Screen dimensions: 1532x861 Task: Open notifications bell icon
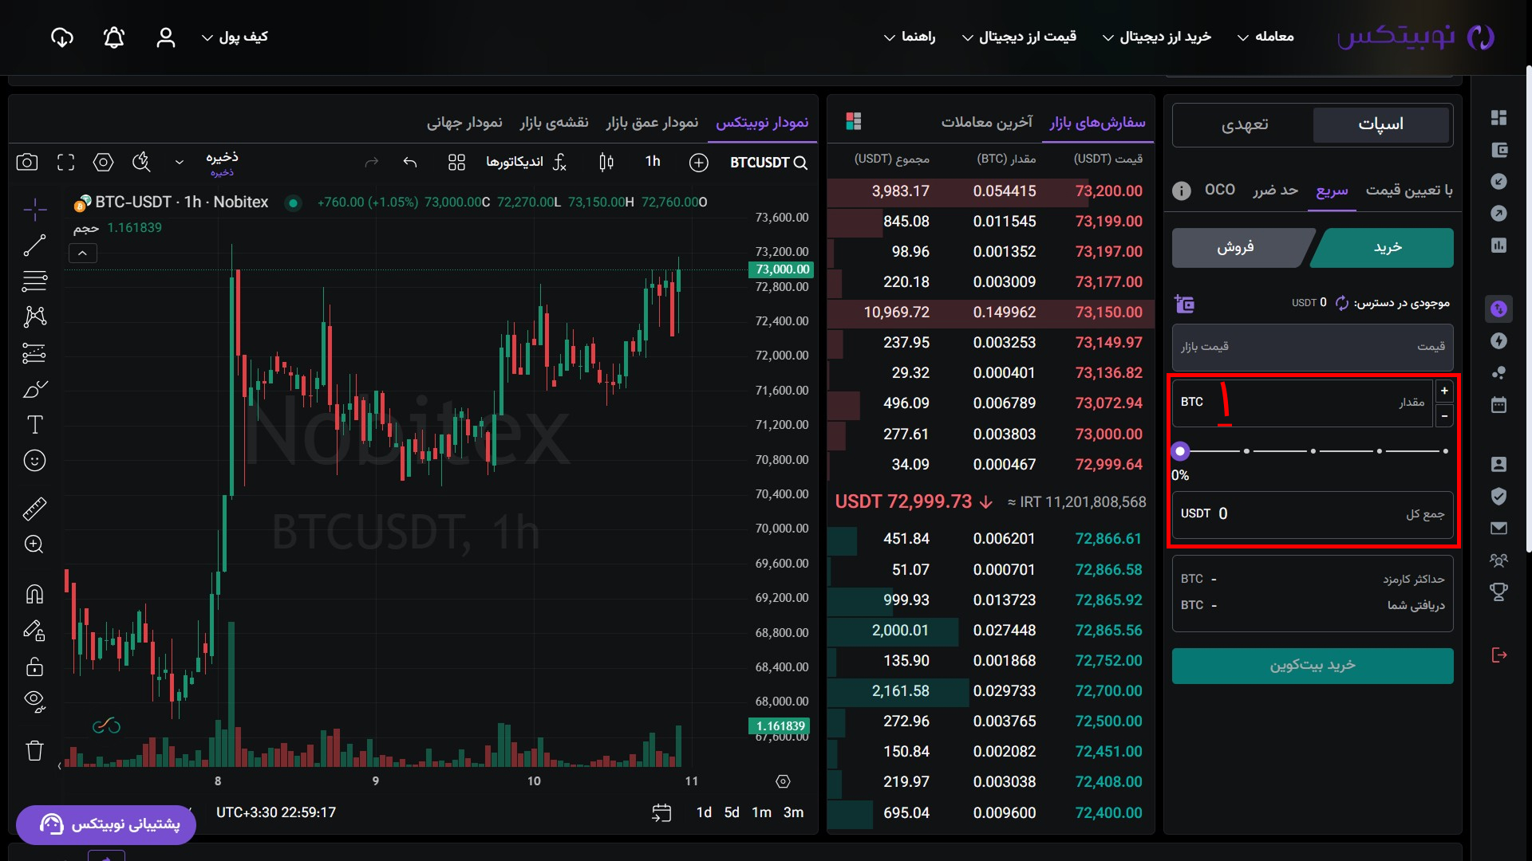[114, 37]
